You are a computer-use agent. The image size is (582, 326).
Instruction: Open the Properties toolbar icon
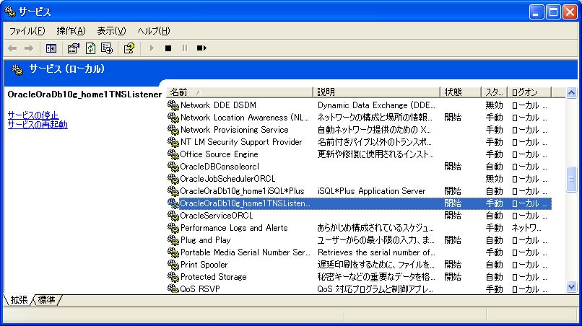coord(73,48)
